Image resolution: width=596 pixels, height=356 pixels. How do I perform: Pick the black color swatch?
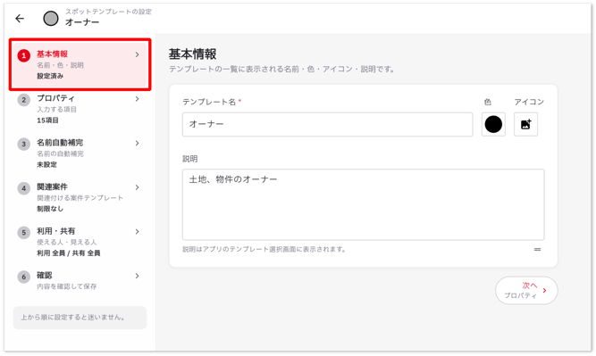(493, 124)
